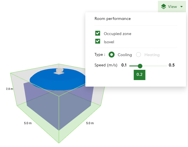Uncheck the Occupied zone checkbox
The width and height of the screenshot is (188, 147).
[98, 33]
